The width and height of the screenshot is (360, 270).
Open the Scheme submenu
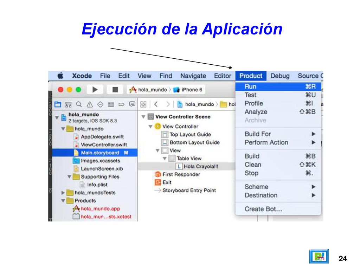coord(278,187)
